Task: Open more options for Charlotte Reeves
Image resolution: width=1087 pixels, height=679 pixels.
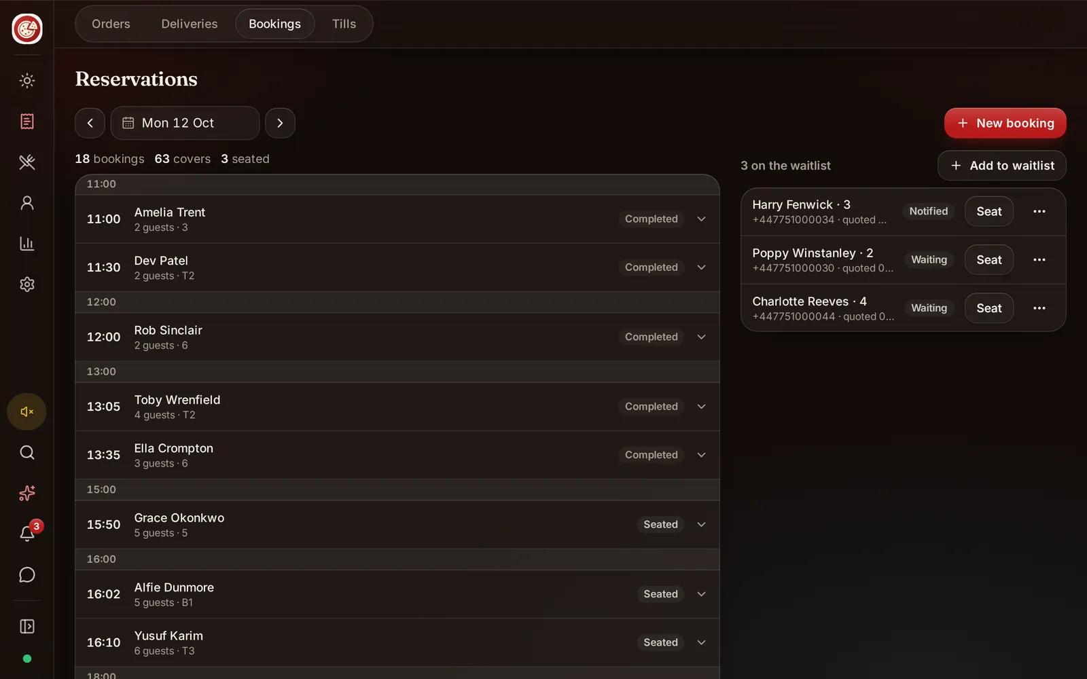Action: point(1039,308)
